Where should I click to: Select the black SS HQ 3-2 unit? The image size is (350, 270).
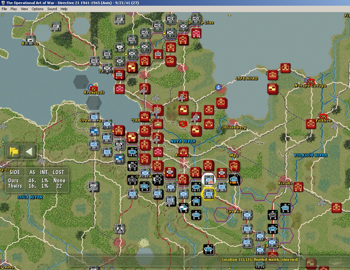[x=196, y=201]
